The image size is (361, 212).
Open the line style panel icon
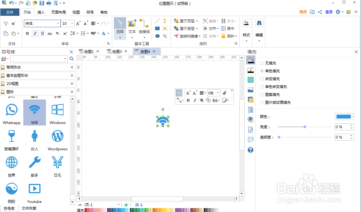click(250, 70)
